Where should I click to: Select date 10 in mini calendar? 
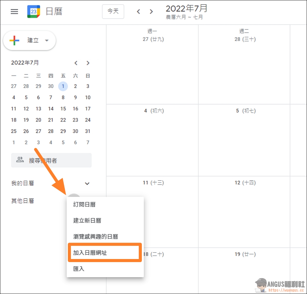tap(88, 98)
